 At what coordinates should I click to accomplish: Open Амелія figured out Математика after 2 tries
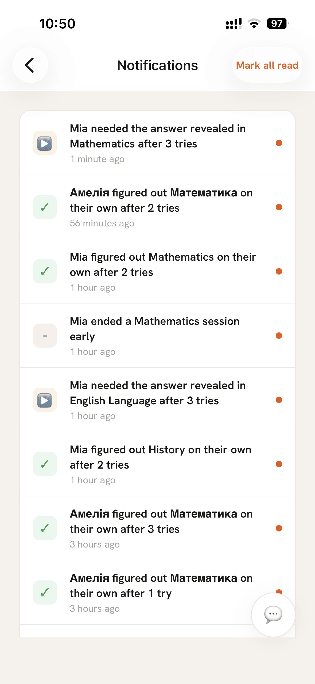(157, 207)
